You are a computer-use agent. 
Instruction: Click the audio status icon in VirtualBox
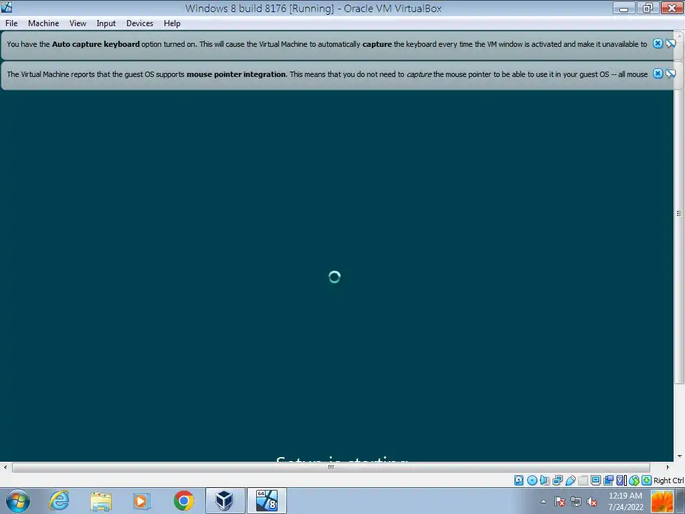[x=545, y=481]
